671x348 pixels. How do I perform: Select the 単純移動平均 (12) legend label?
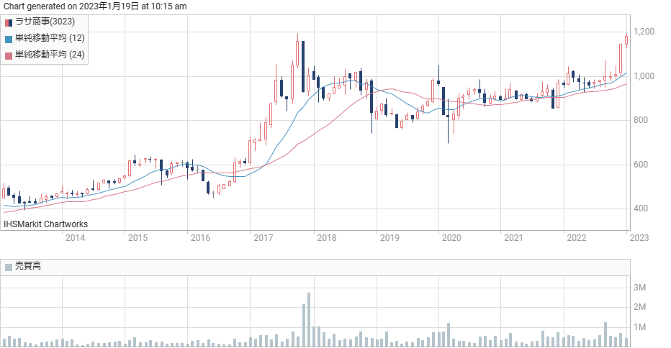[50, 38]
